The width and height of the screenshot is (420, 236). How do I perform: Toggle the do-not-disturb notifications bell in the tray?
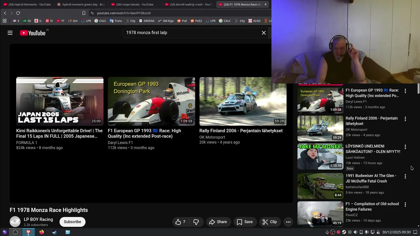[327, 232]
